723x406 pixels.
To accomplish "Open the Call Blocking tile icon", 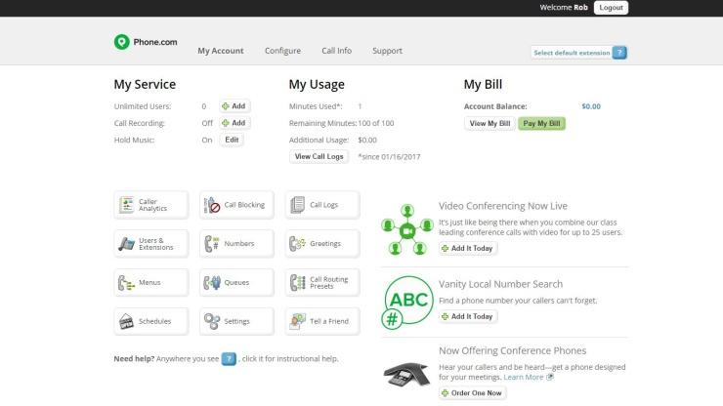I will click(212, 205).
